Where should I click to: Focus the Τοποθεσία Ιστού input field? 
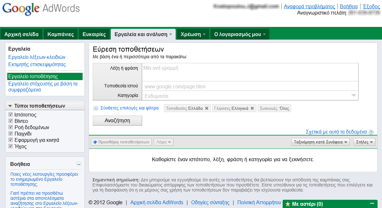click(x=250, y=86)
